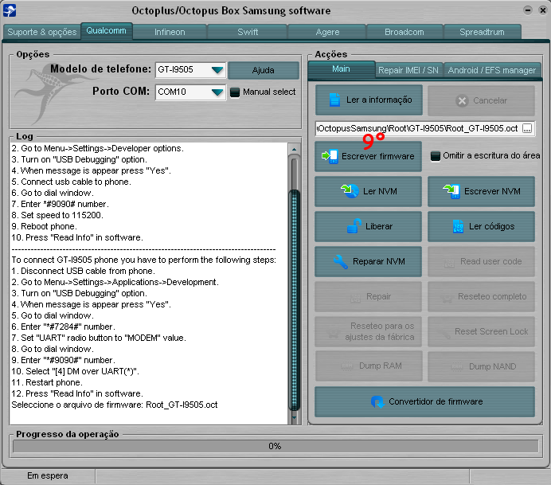Screen dimensions: 551x485
Task: Click the log scroll up arrow
Action: 294,150
